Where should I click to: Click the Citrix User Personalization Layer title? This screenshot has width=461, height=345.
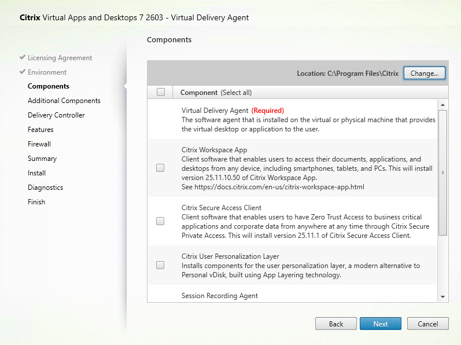click(x=230, y=256)
